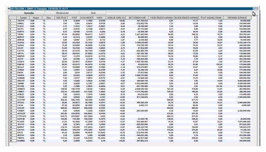Click the 30 GÜN ÖNCEKİ KAPANIŞ header

[186, 18]
